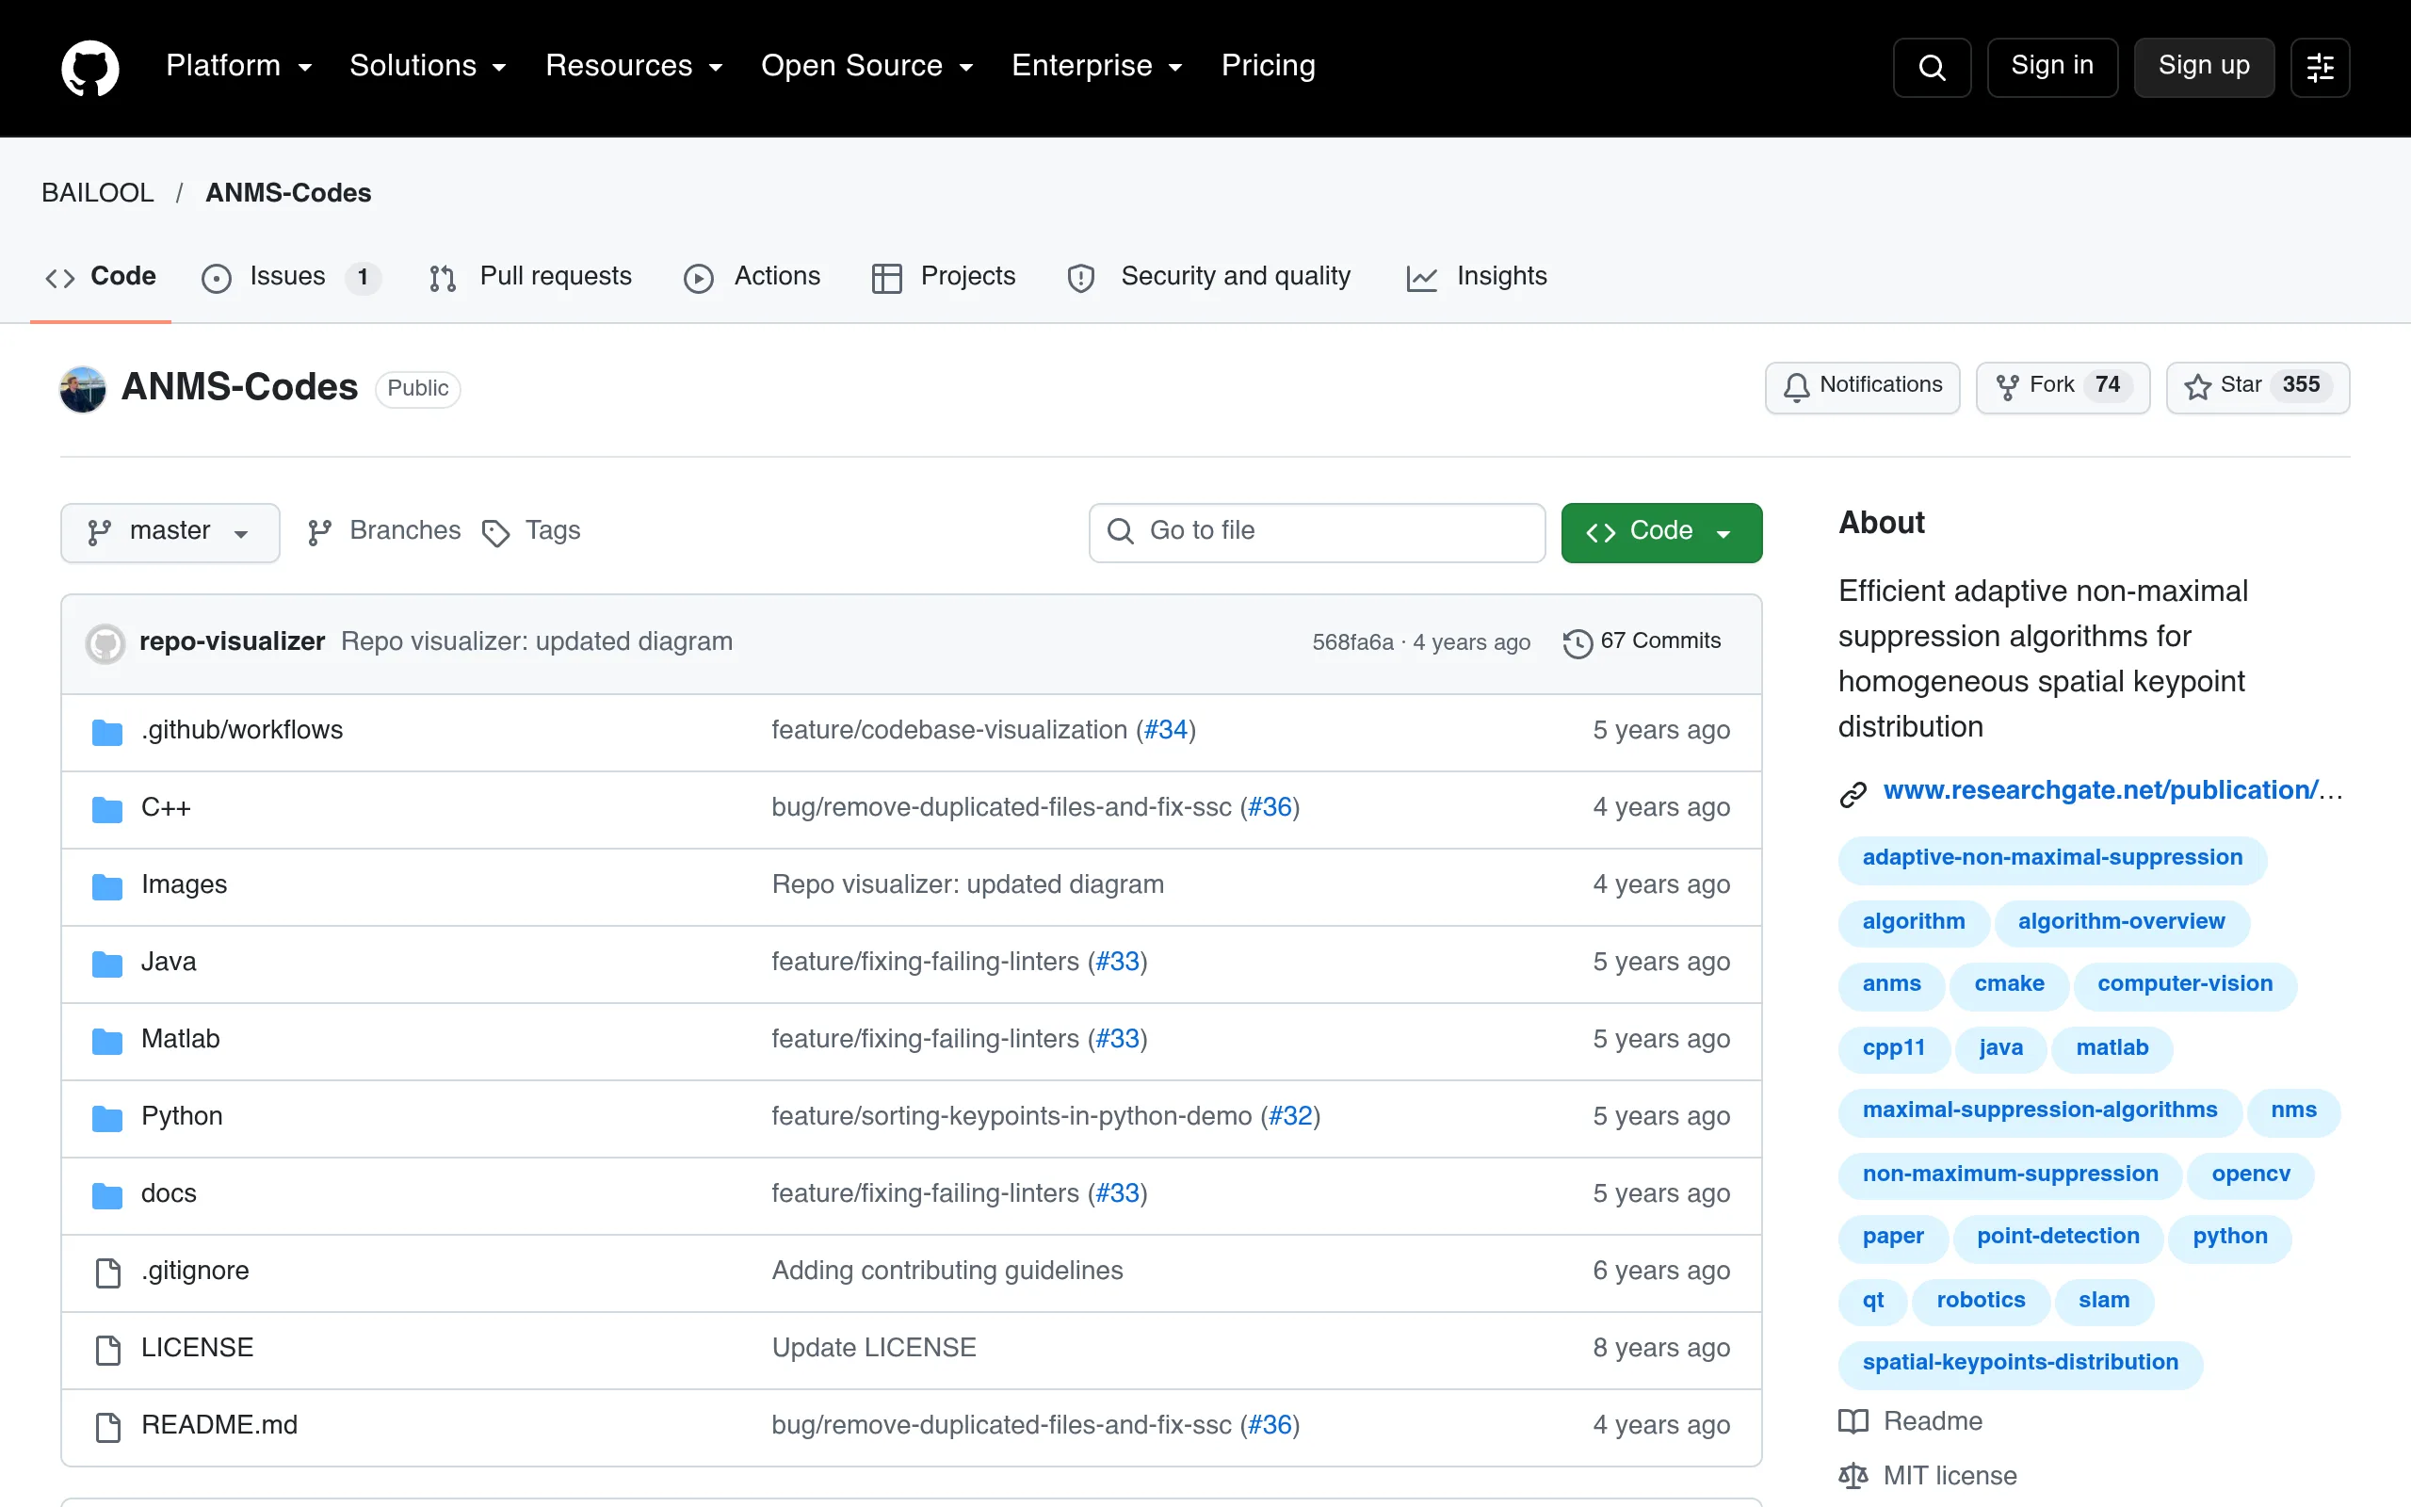2411x1507 pixels.
Task: Click the Images folder icon
Action: [x=107, y=886]
